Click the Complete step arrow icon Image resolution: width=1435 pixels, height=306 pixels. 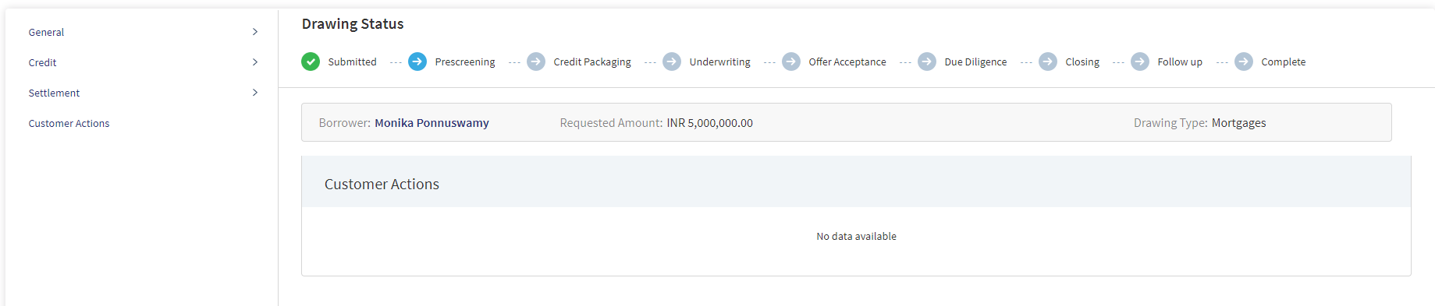tap(1244, 62)
